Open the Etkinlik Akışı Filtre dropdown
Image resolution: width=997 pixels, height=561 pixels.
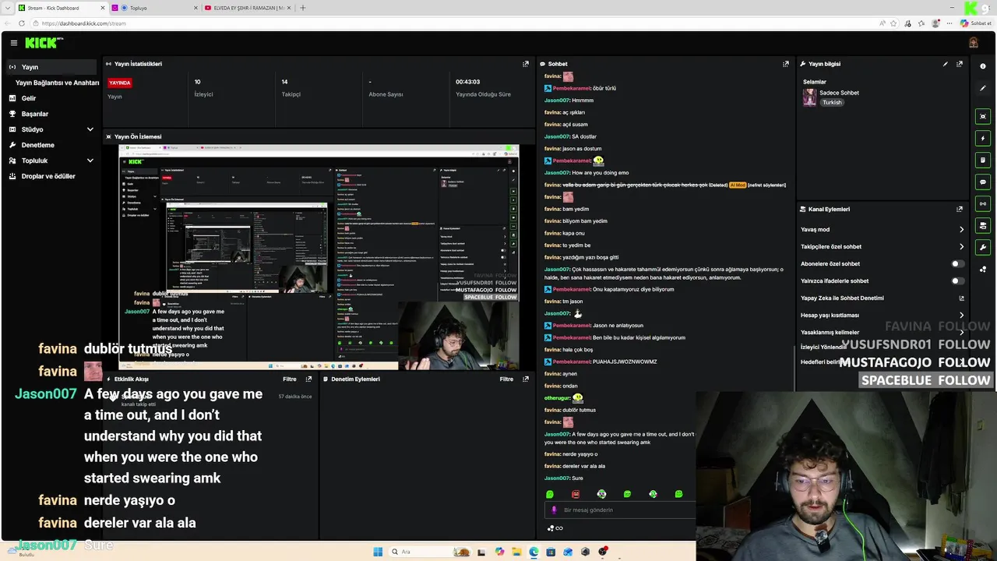point(290,379)
